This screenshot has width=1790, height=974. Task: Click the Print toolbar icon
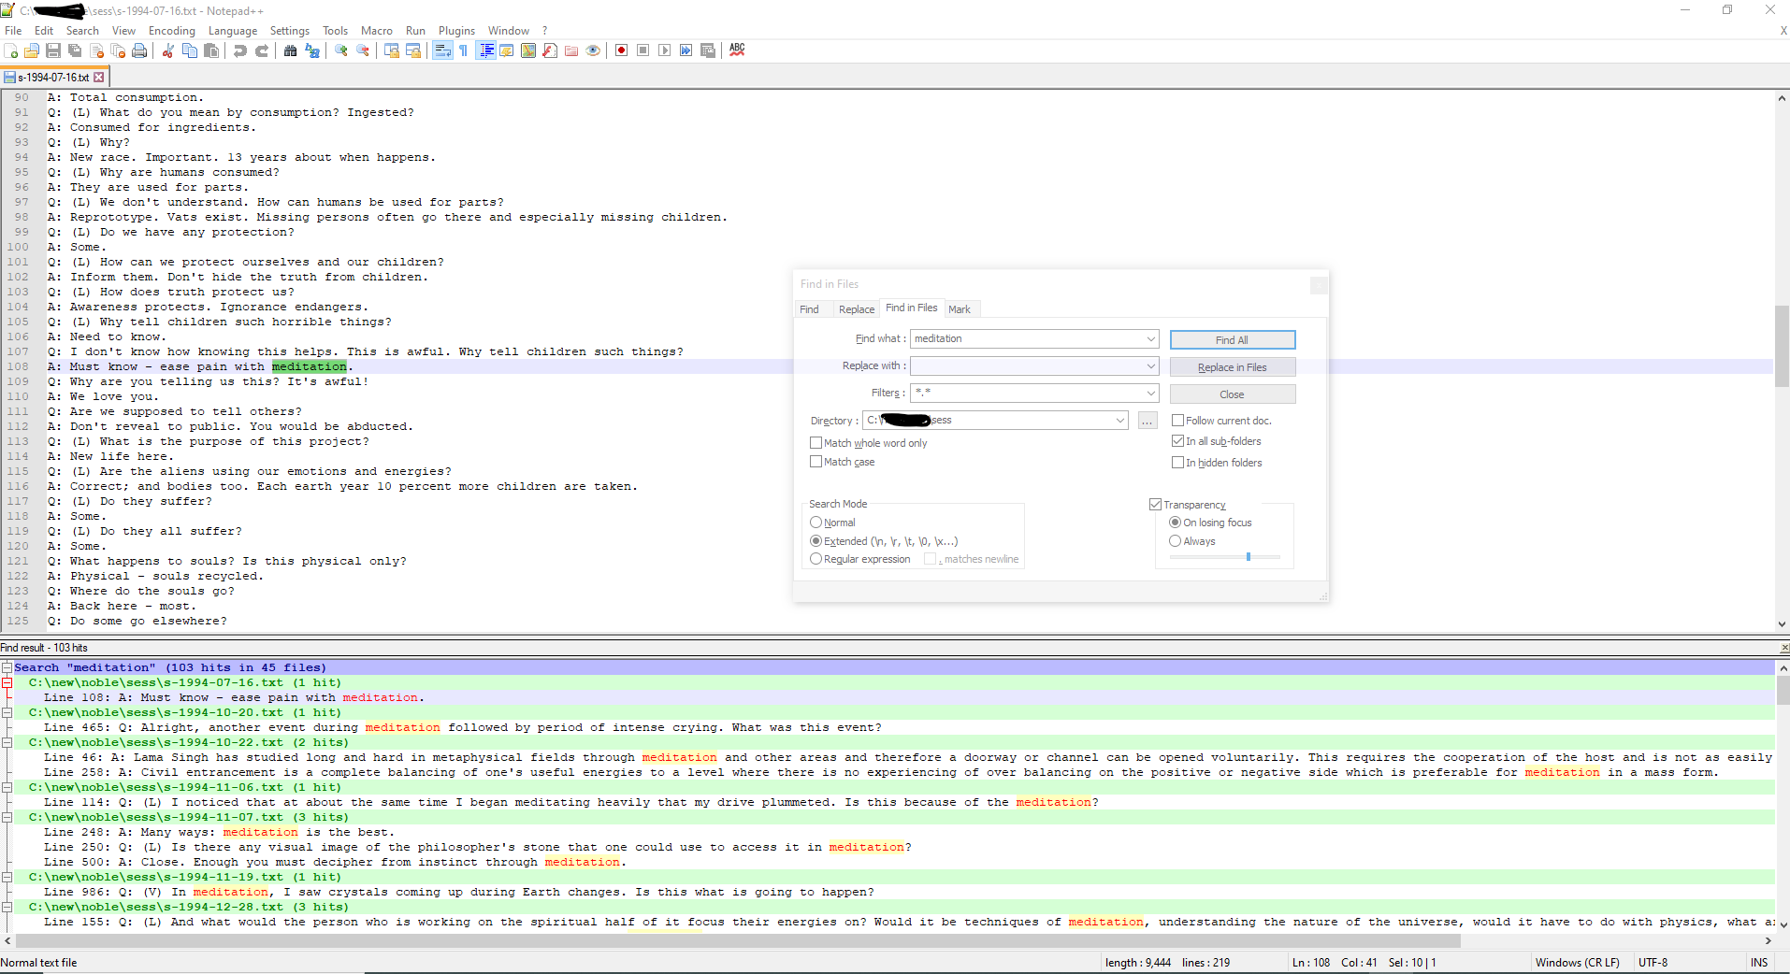(139, 50)
